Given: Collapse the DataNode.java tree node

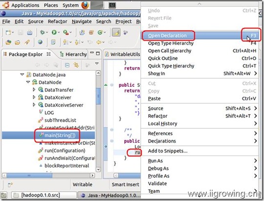Looking at the screenshot, I should 22,75.
